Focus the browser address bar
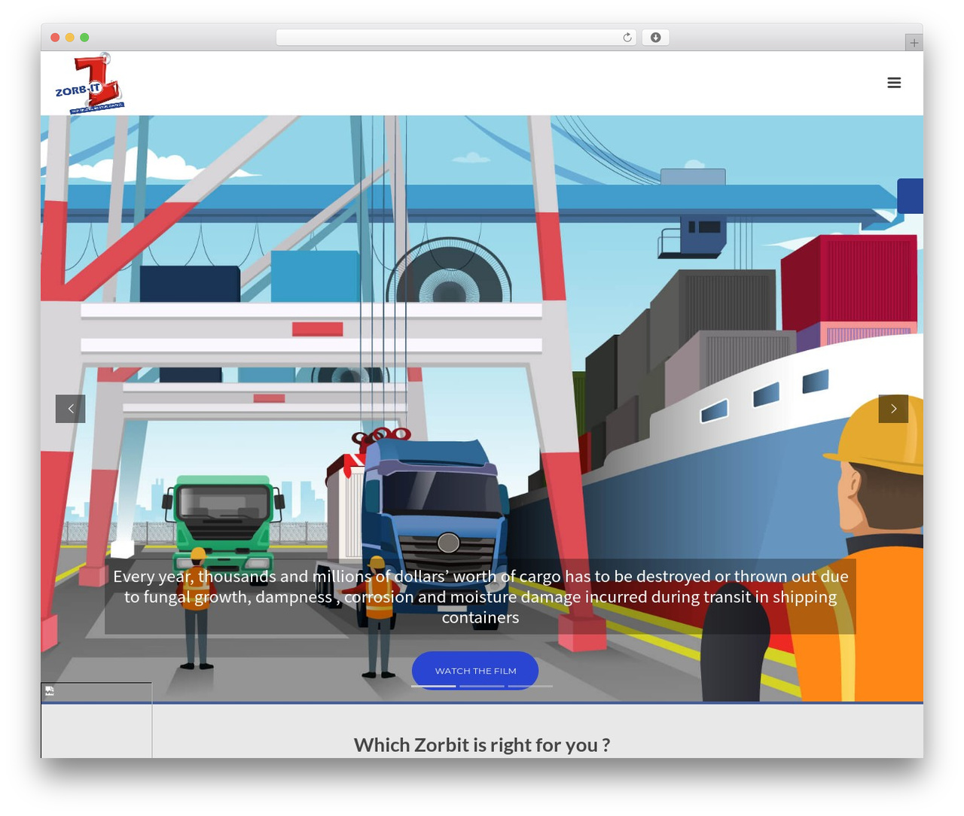The height and width of the screenshot is (816, 964). [x=456, y=38]
